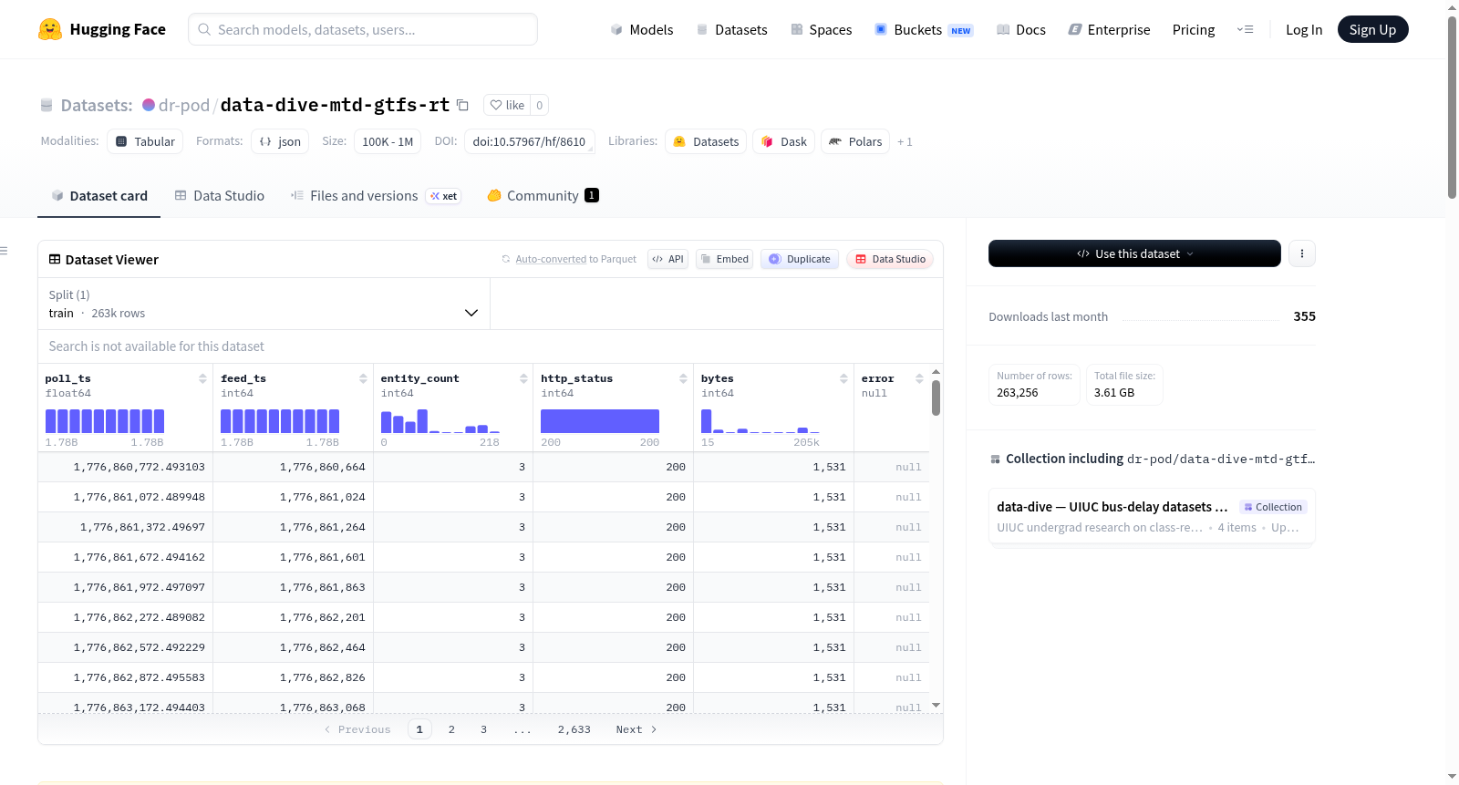The width and height of the screenshot is (1459, 785).
Task: Click the dr-pod avatar icon
Action: point(149,105)
